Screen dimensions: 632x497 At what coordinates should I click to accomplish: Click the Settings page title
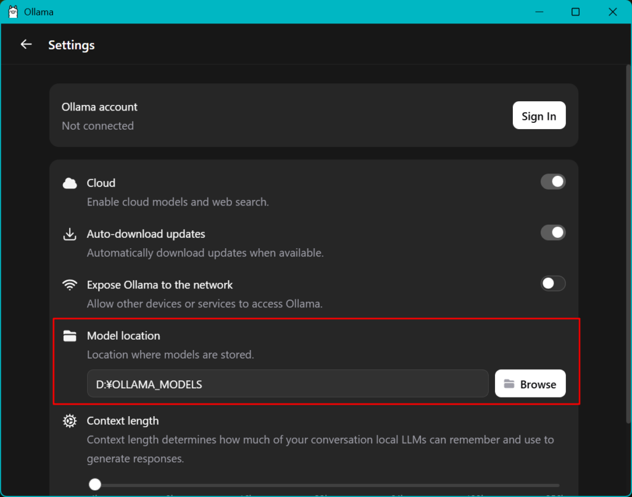[72, 44]
